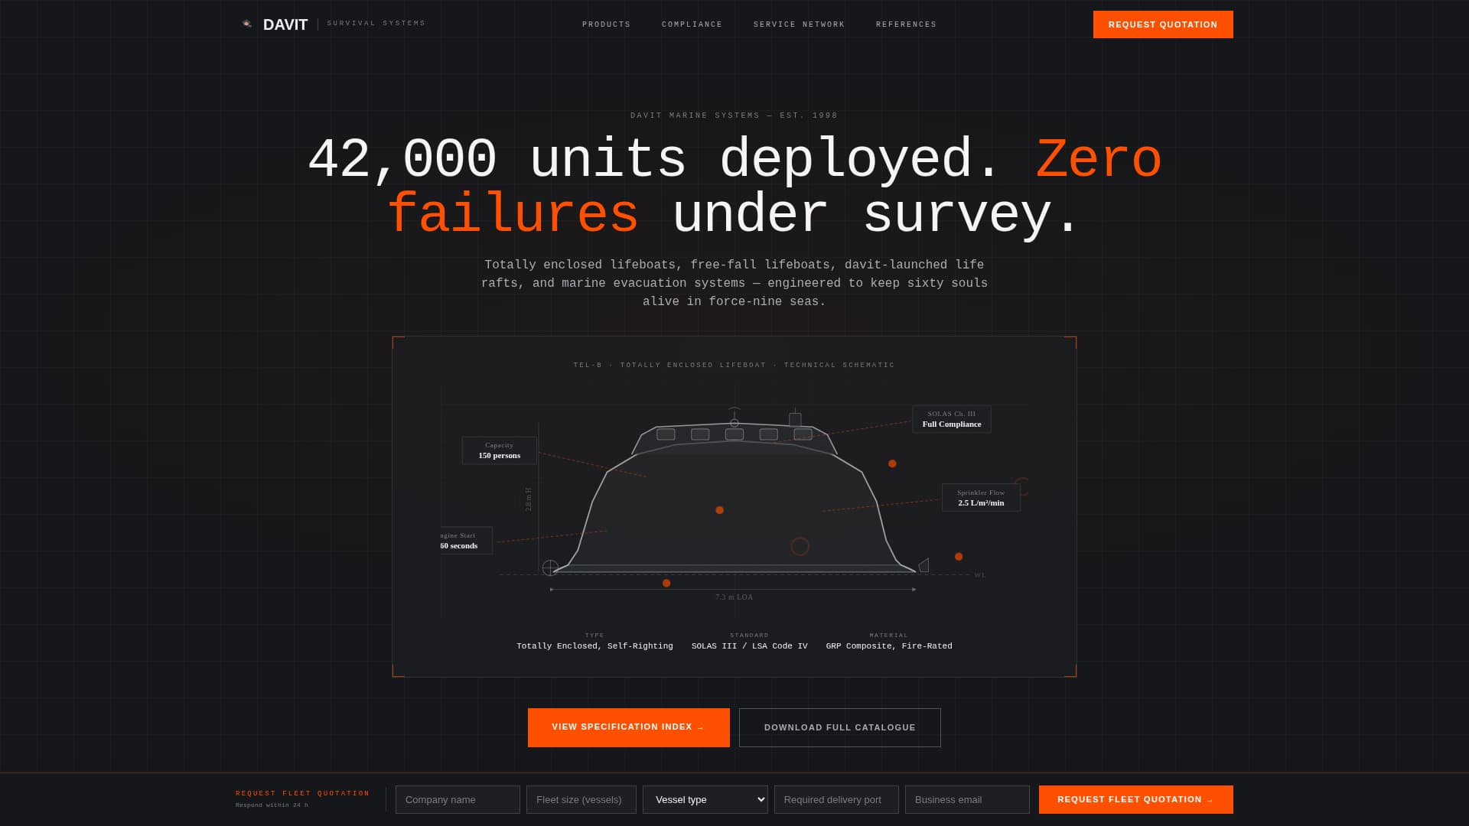Click the orange hotspot near the SOLAS compliance callout

pyautogui.click(x=891, y=463)
